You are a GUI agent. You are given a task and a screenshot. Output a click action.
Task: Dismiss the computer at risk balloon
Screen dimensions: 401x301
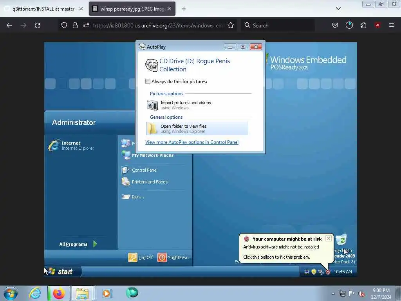click(329, 239)
